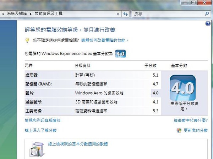Open 線上深入了解分數 link
This screenshot has width=213, height=159.
click(x=40, y=130)
